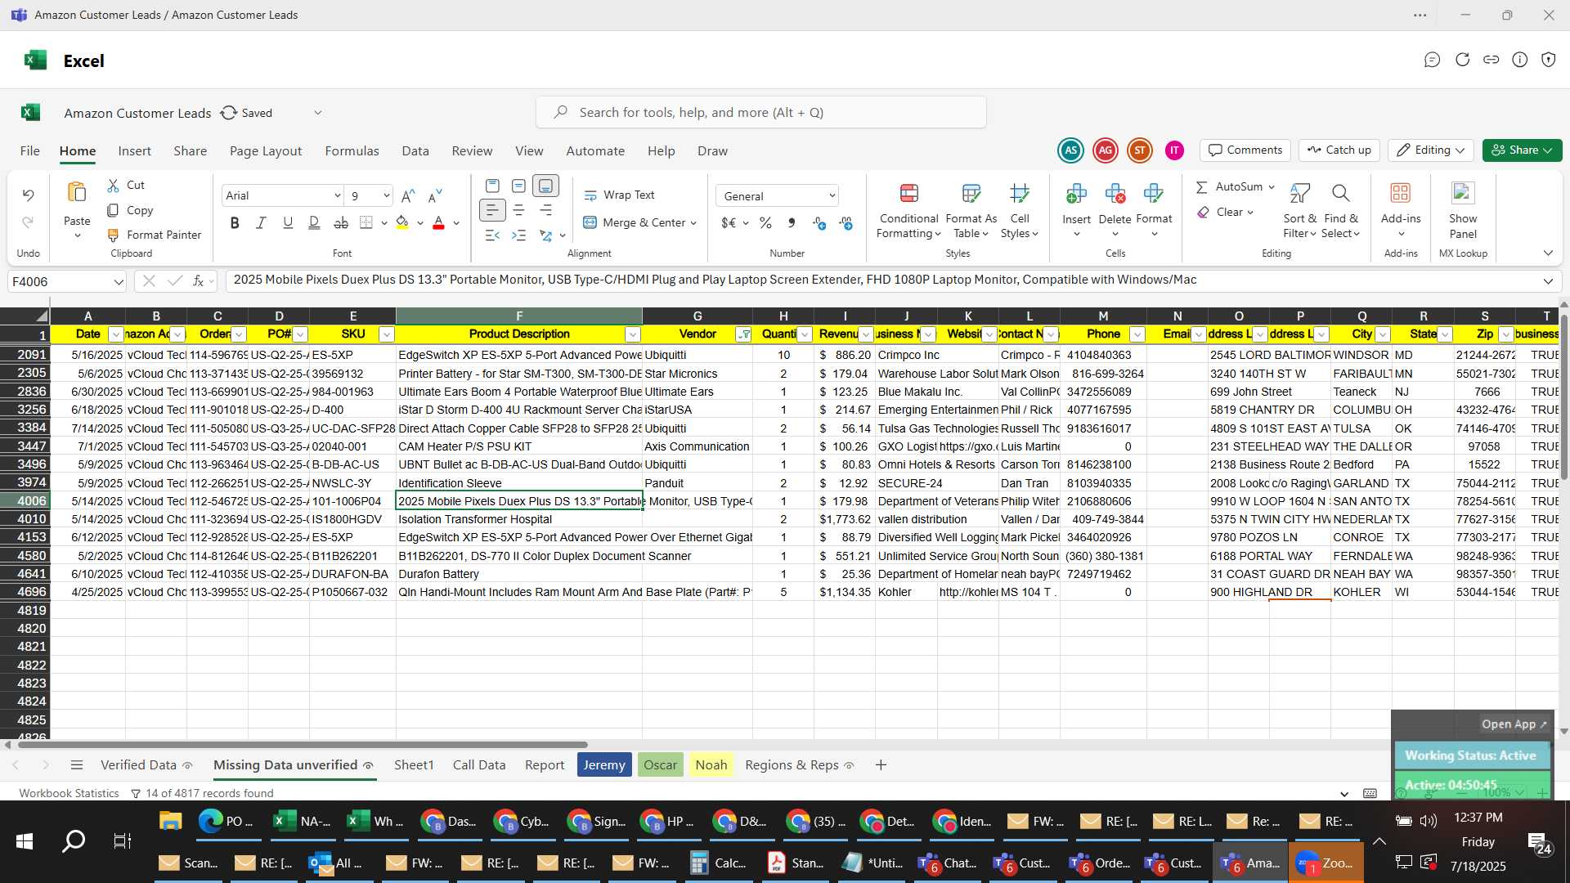Open the General number format dropdown

778,196
